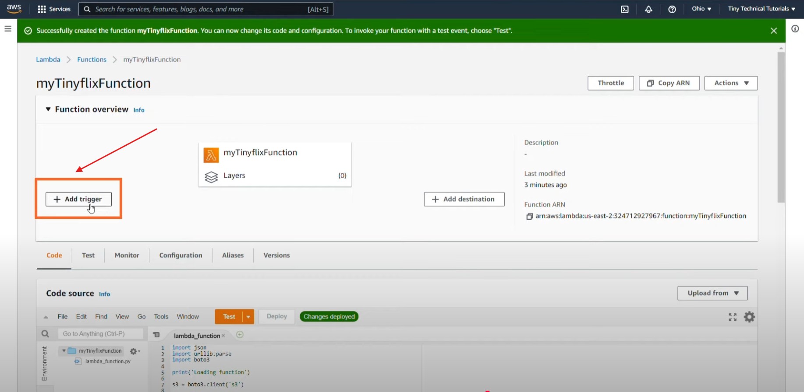Click the Add destination button
The image size is (804, 392).
[x=464, y=199]
